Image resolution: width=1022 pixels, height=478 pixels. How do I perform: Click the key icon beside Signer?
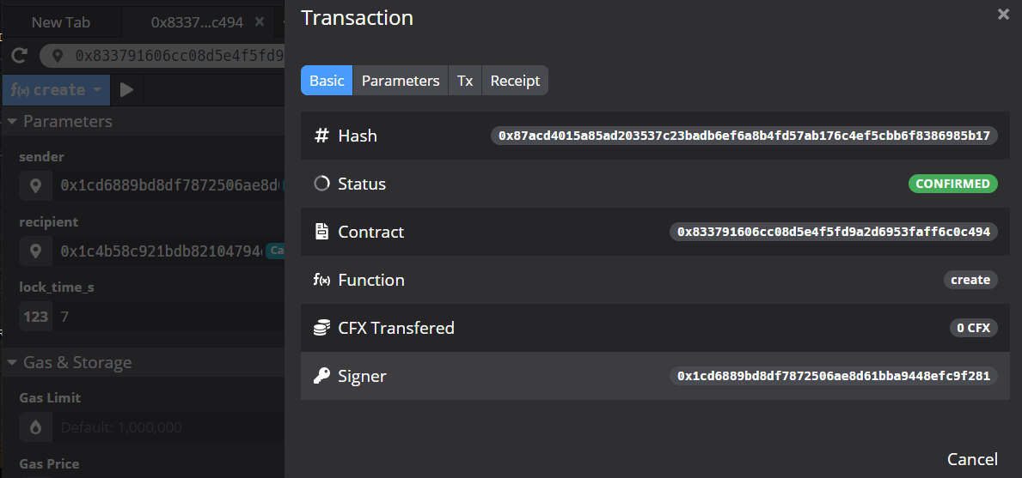pos(322,376)
